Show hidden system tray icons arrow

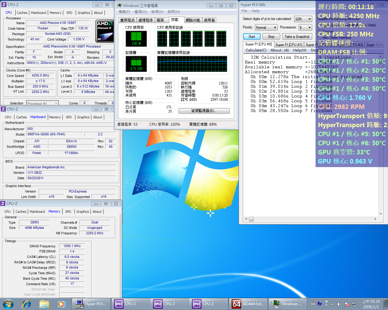pyautogui.click(x=332, y=304)
